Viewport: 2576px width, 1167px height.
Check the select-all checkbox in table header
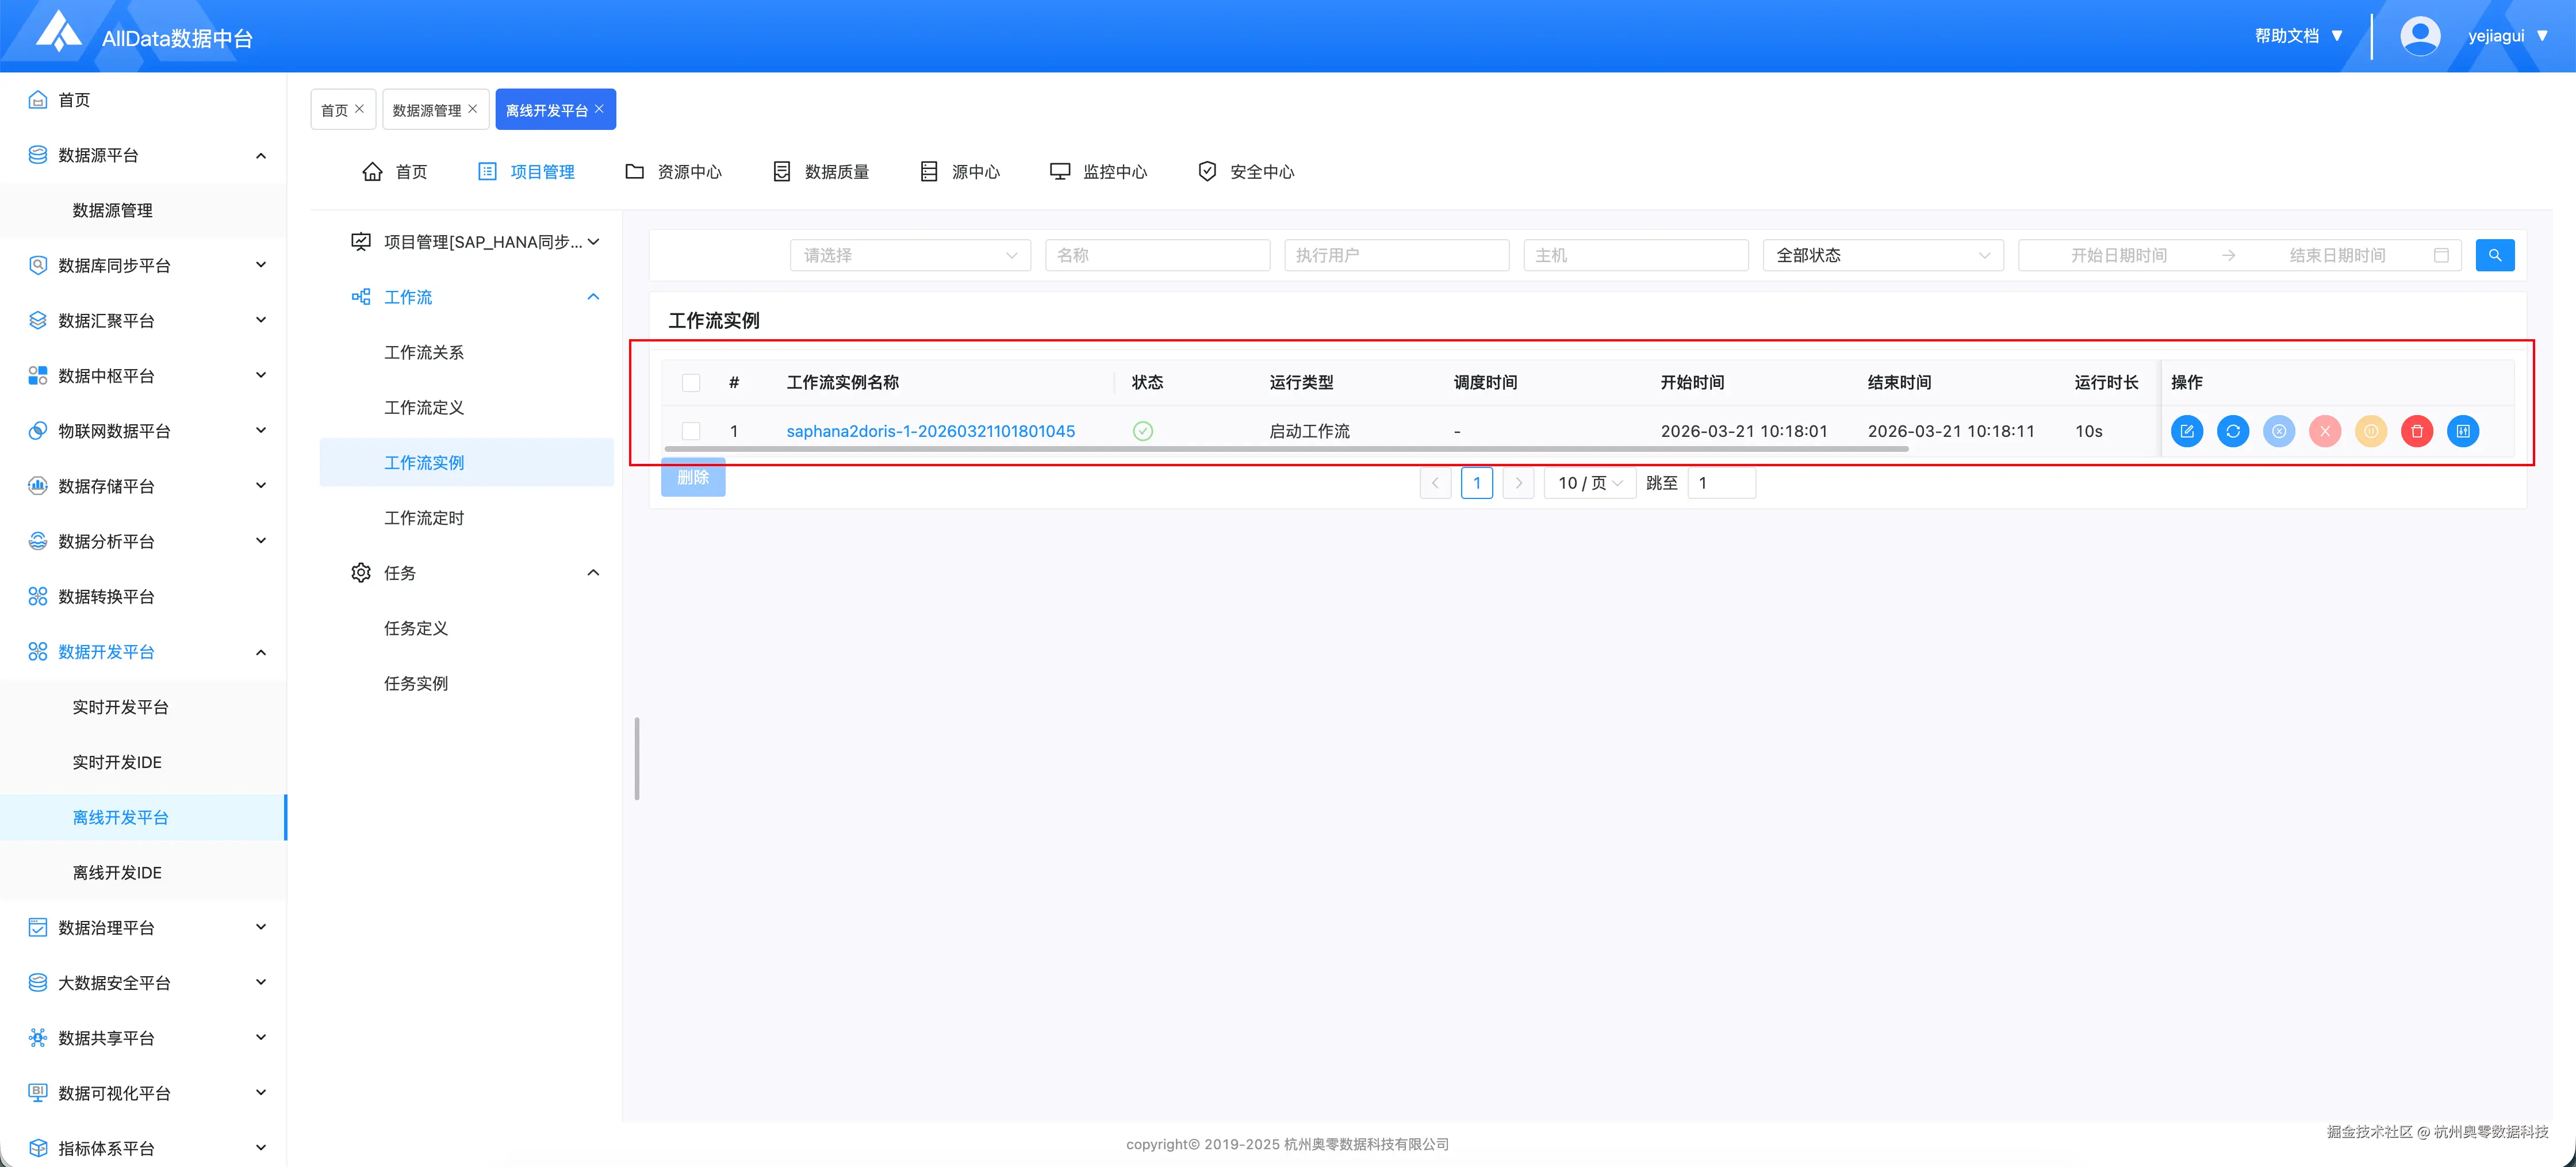pos(691,383)
